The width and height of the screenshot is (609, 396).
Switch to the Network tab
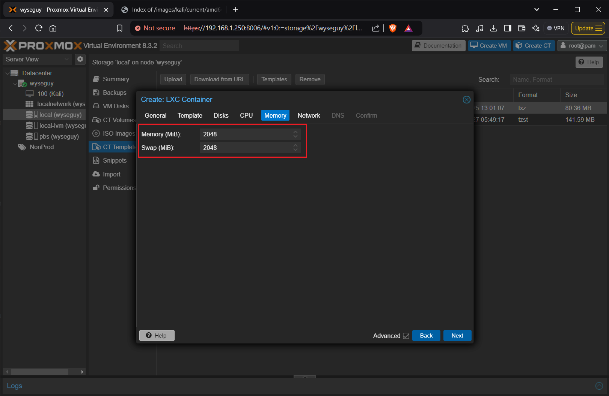click(x=309, y=115)
